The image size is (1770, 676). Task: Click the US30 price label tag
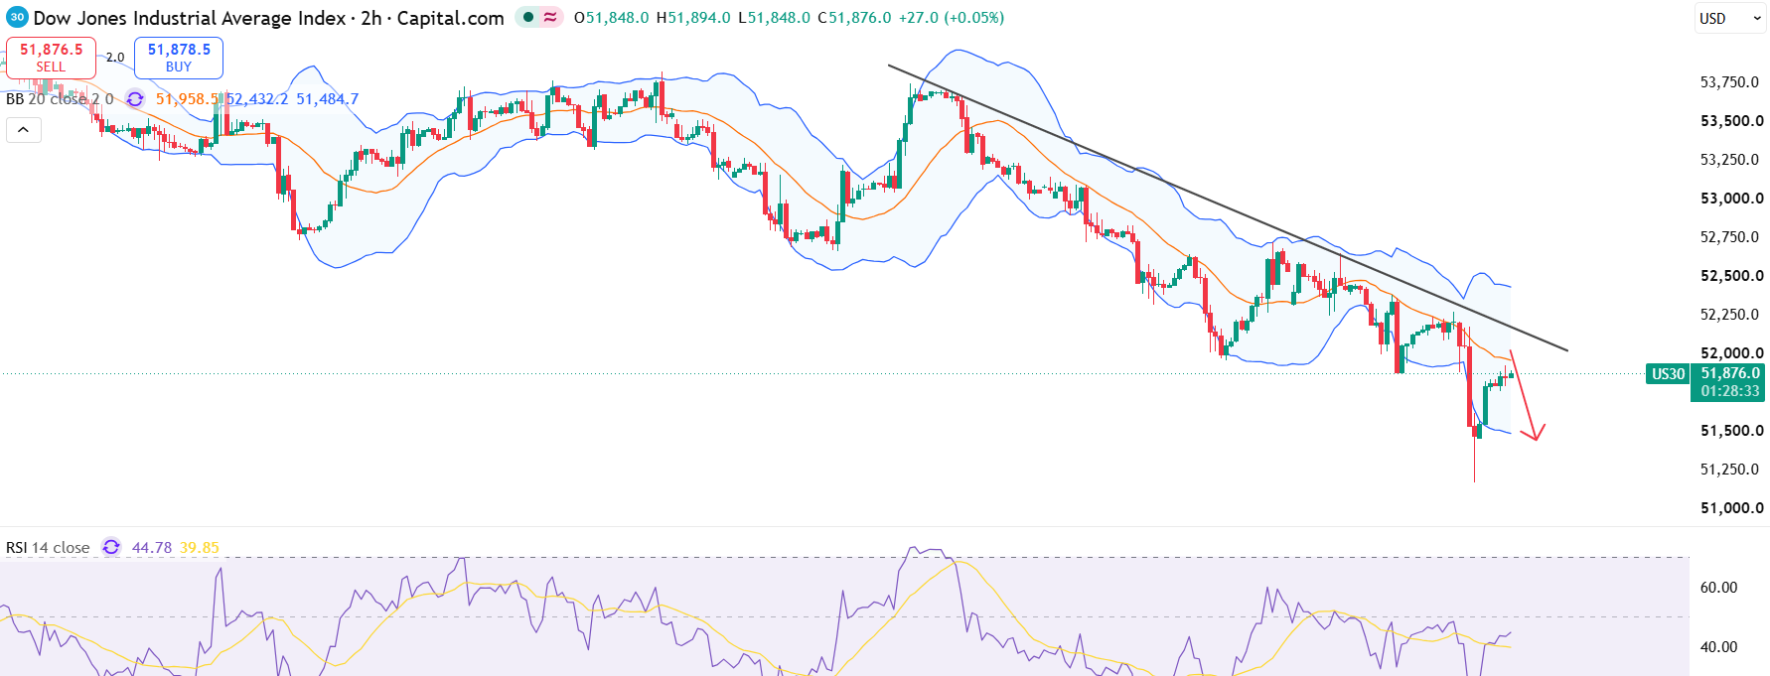pos(1668,374)
